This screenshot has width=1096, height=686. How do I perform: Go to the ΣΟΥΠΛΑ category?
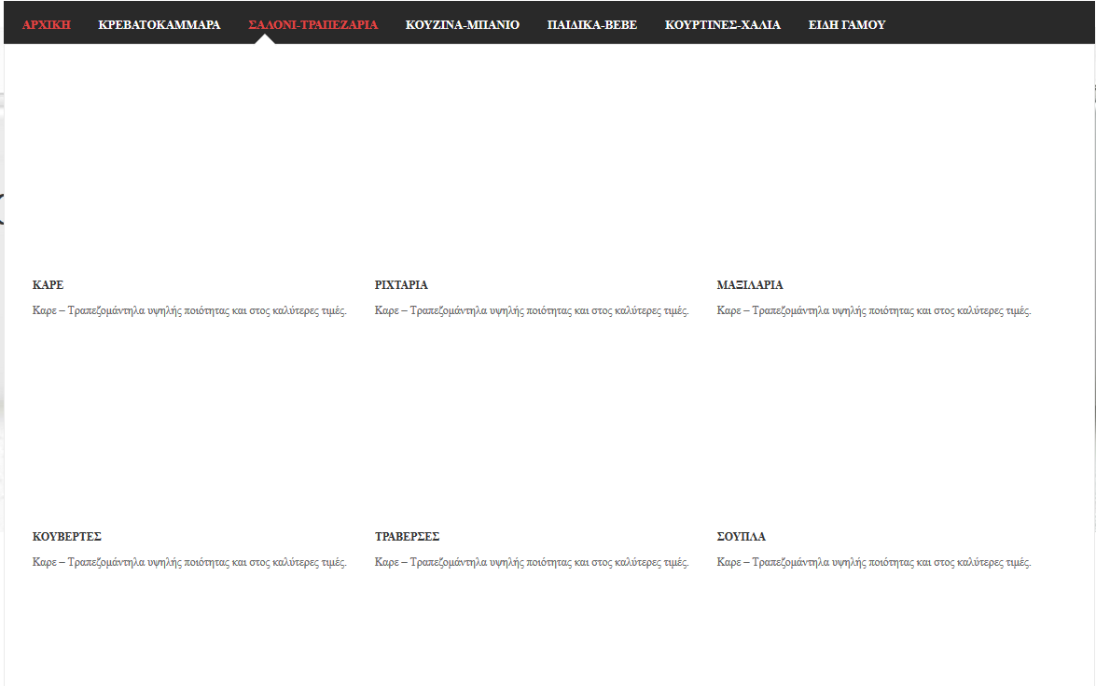click(742, 537)
